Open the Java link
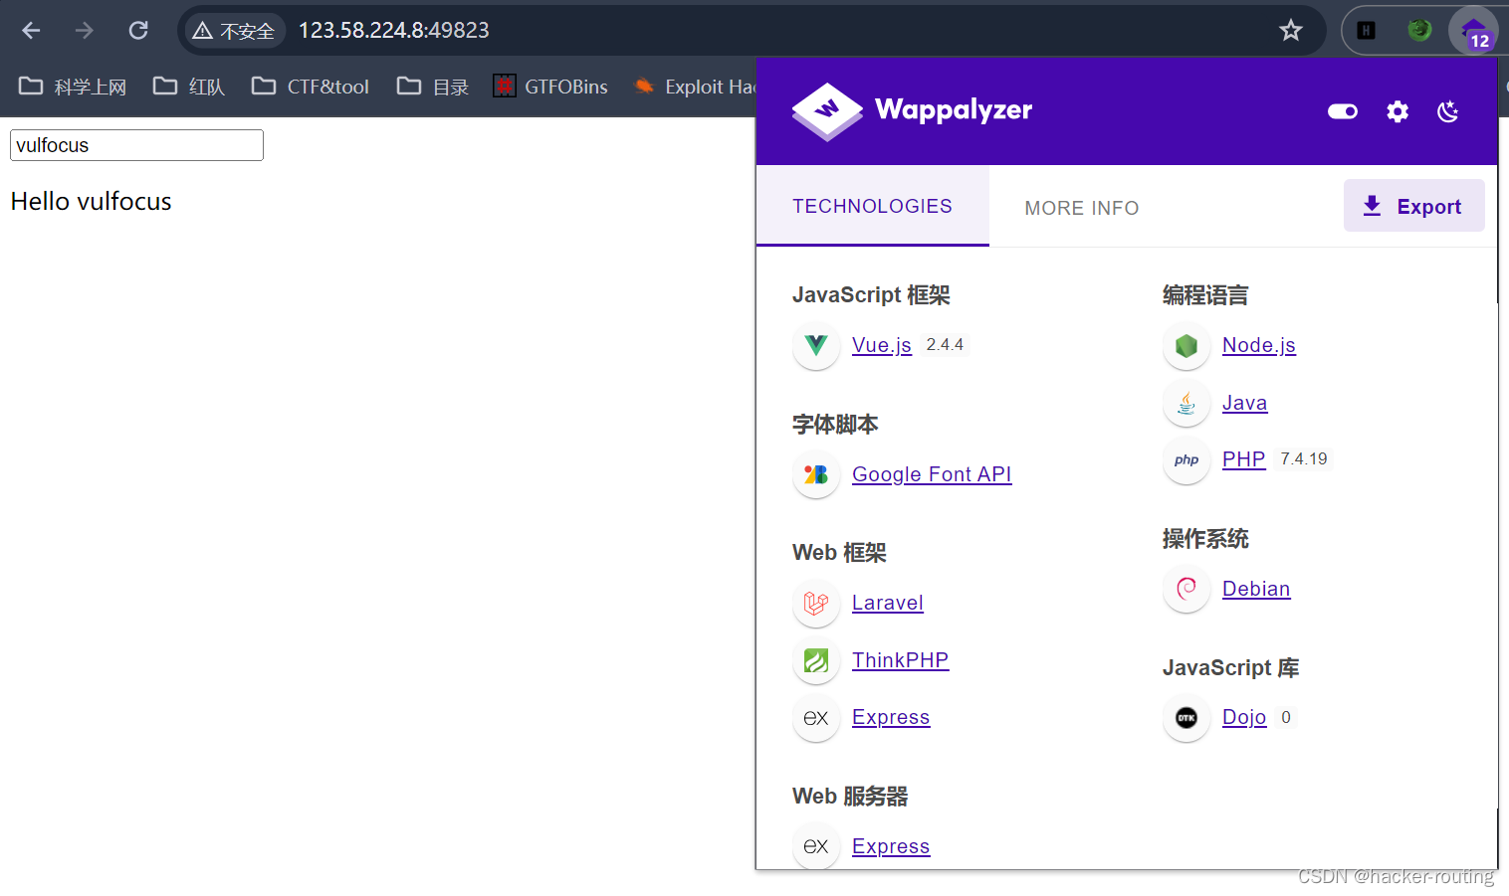Viewport: 1509px width, 896px height. tap(1244, 403)
